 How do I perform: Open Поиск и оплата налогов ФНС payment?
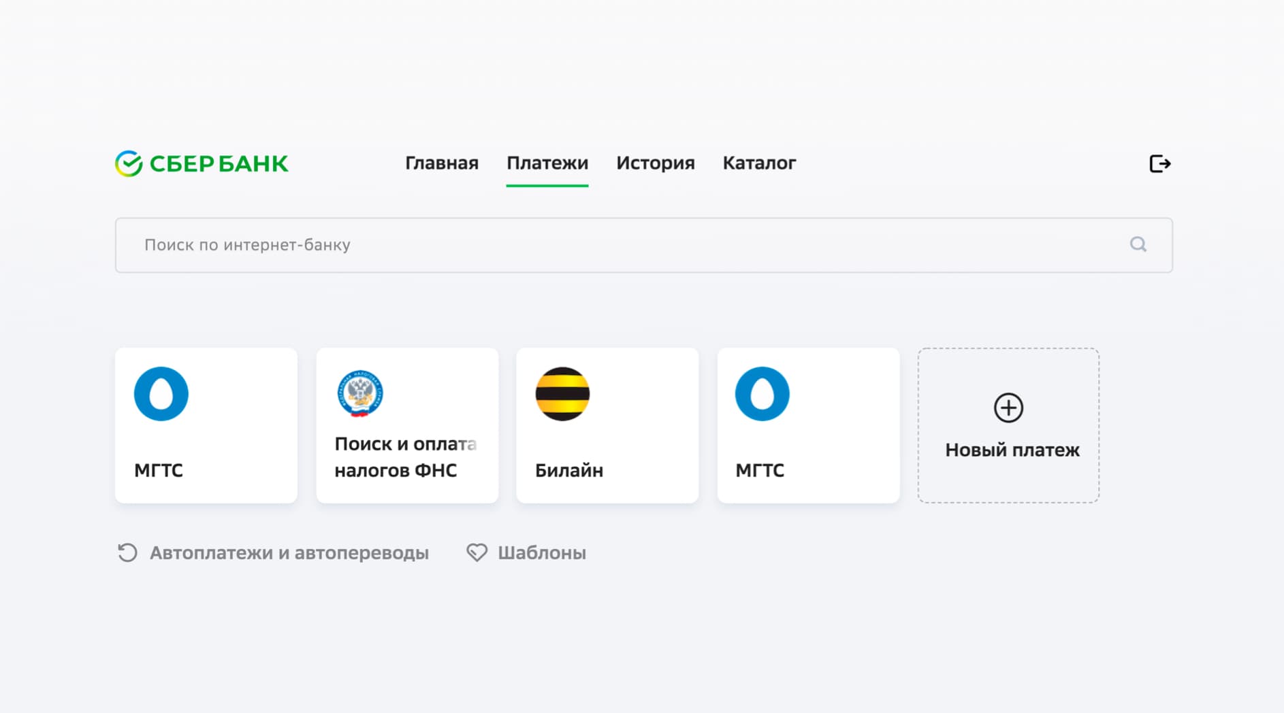point(404,457)
